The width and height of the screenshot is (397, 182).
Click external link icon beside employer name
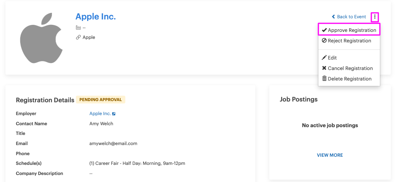click(x=114, y=114)
